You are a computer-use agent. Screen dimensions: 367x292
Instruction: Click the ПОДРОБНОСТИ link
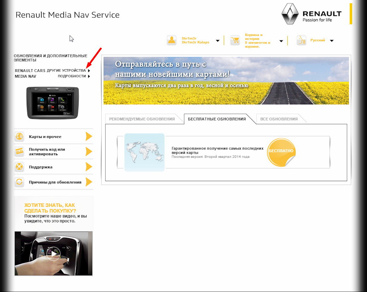tap(72, 76)
